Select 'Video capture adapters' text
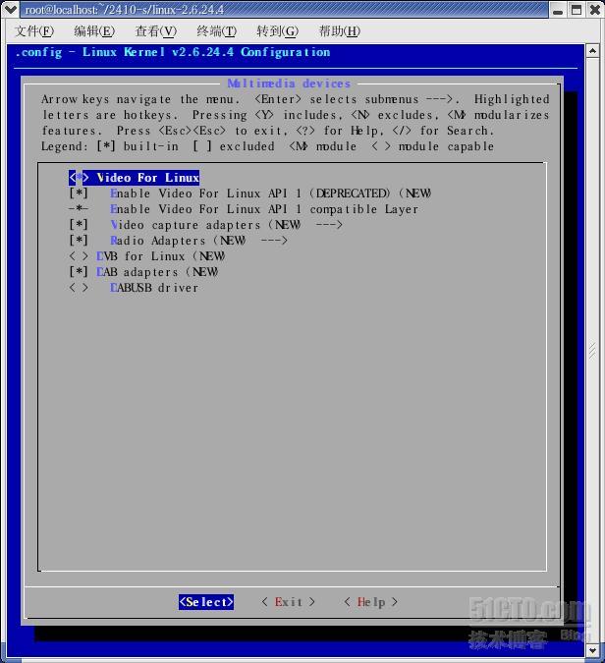 (186, 225)
